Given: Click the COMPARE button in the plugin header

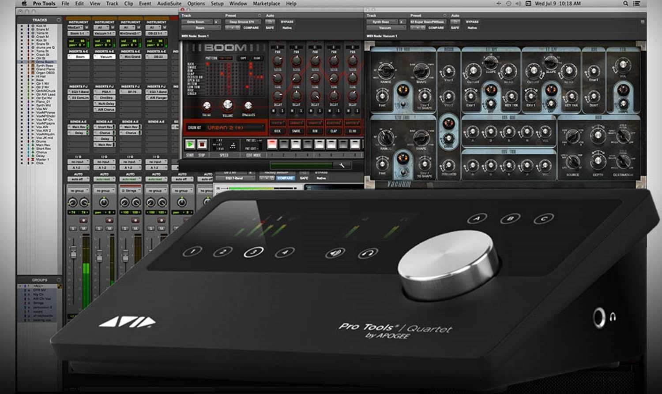Looking at the screenshot, I should (251, 28).
